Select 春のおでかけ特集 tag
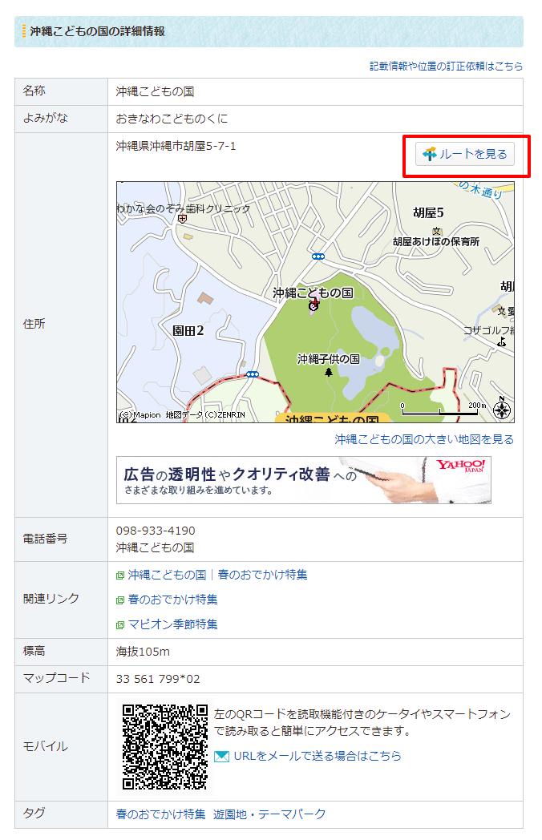Viewport: 542px width, 840px height. point(161,814)
